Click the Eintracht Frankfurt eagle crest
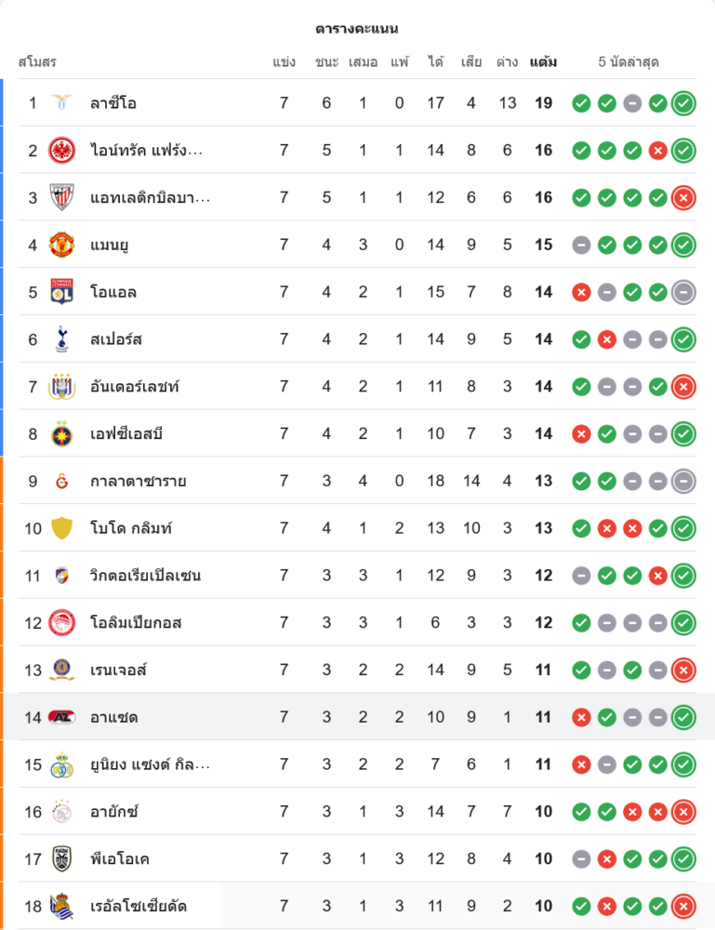Image resolution: width=715 pixels, height=930 pixels. point(61,150)
